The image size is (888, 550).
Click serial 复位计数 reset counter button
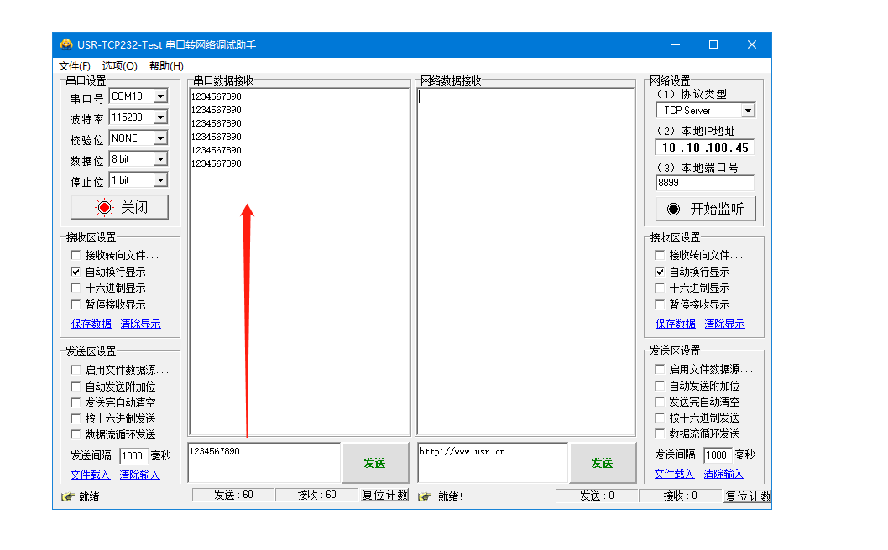click(385, 496)
